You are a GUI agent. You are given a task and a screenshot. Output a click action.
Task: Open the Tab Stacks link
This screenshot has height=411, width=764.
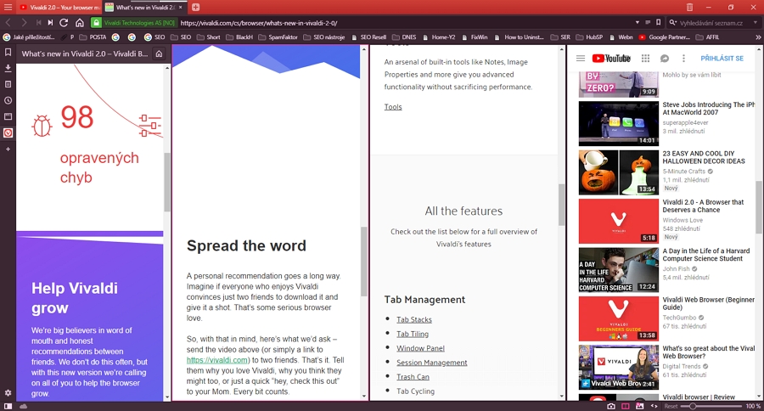(414, 320)
